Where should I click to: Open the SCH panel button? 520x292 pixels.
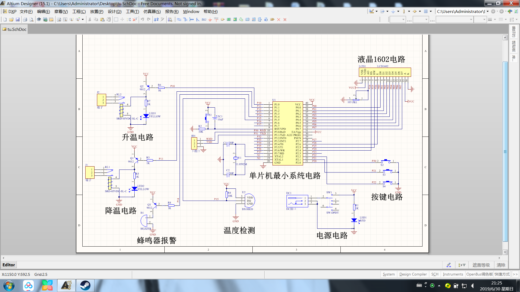click(435, 274)
